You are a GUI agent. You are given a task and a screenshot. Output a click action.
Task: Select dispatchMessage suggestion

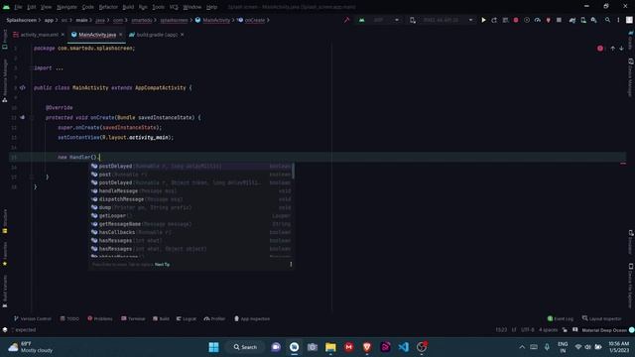click(190, 199)
